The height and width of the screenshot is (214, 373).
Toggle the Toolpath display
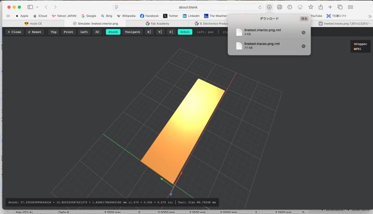point(132,32)
